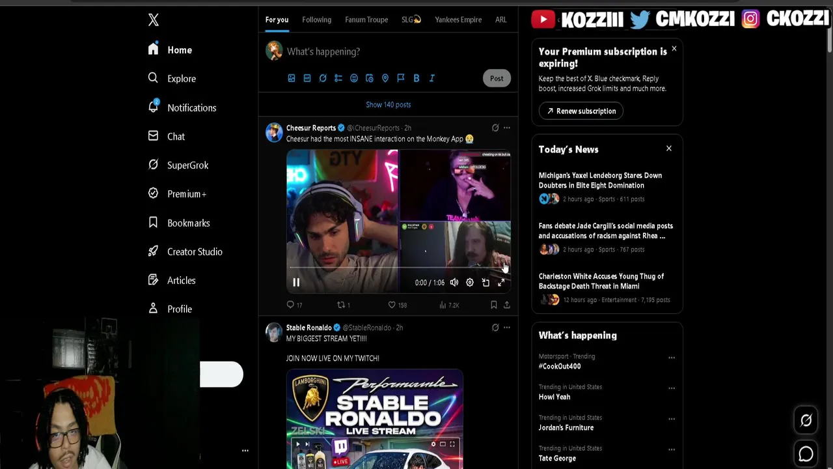Open Cheesur Reports profile avatar

click(x=274, y=132)
